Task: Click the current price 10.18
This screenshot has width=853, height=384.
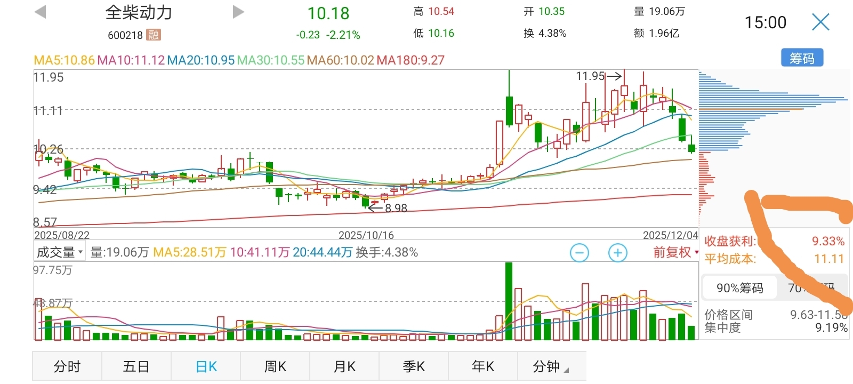Action: point(328,13)
